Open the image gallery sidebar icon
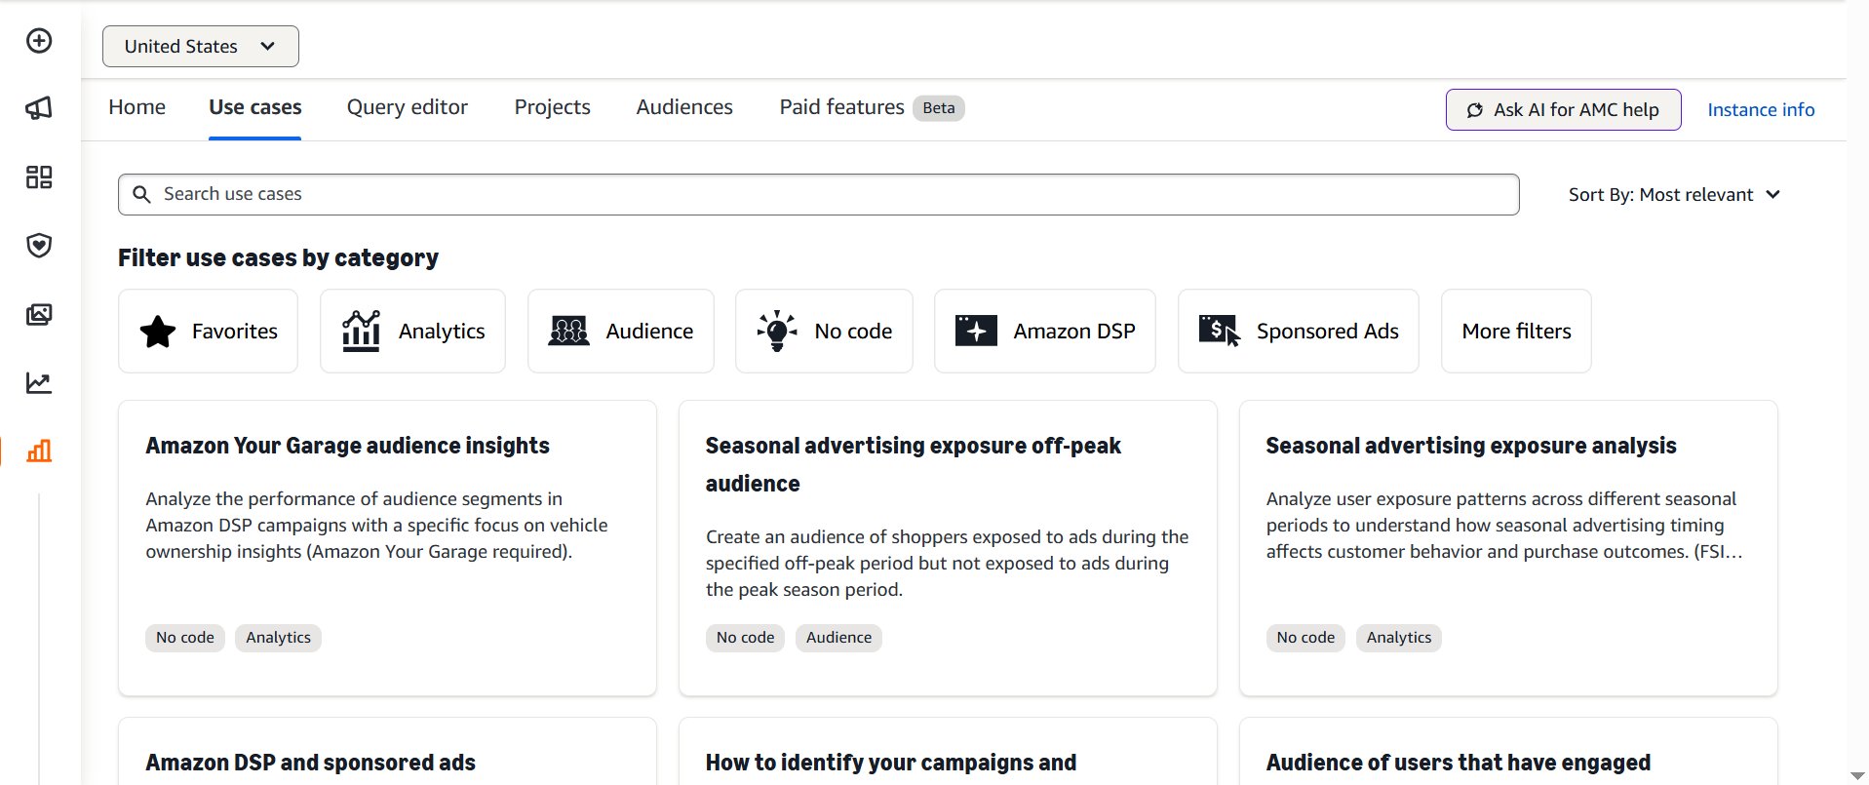 point(39,314)
